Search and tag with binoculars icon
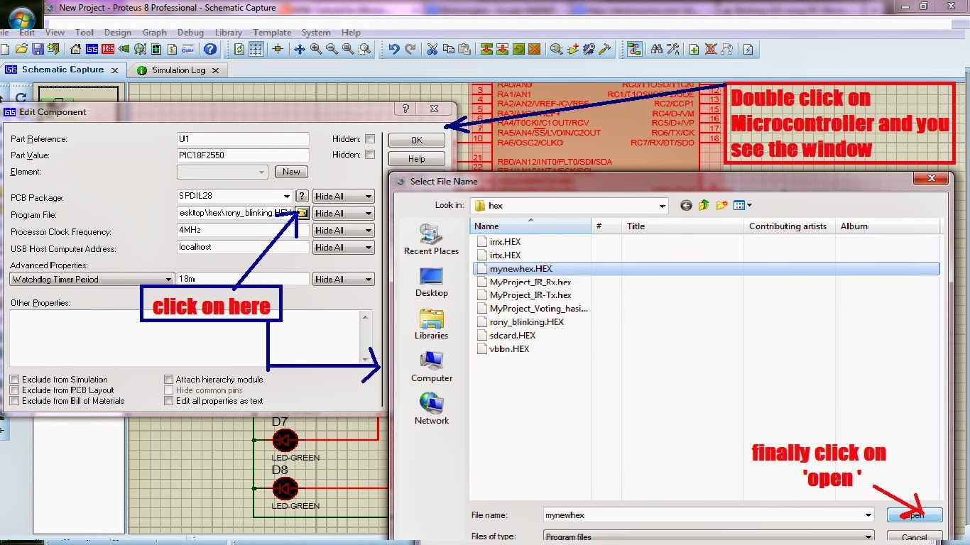Viewport: 970px width, 545px height. pyautogui.click(x=657, y=49)
